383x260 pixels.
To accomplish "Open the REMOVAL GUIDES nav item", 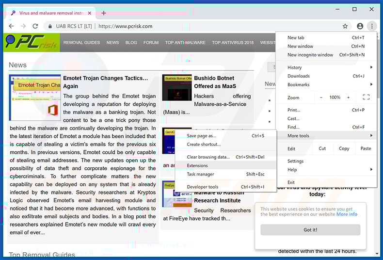I will pos(81,43).
